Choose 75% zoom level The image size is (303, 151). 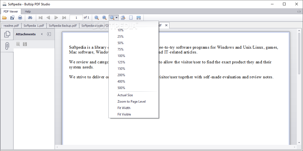coord(134,49)
